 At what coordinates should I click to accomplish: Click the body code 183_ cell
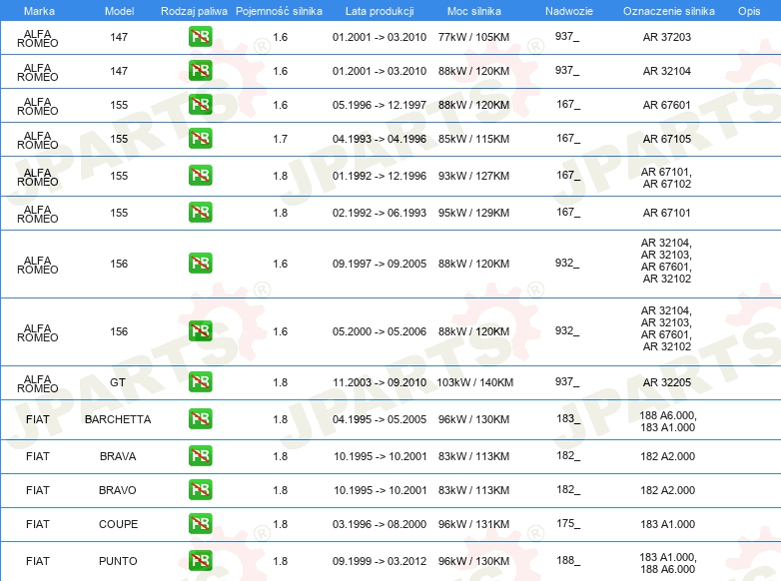pyautogui.click(x=568, y=418)
